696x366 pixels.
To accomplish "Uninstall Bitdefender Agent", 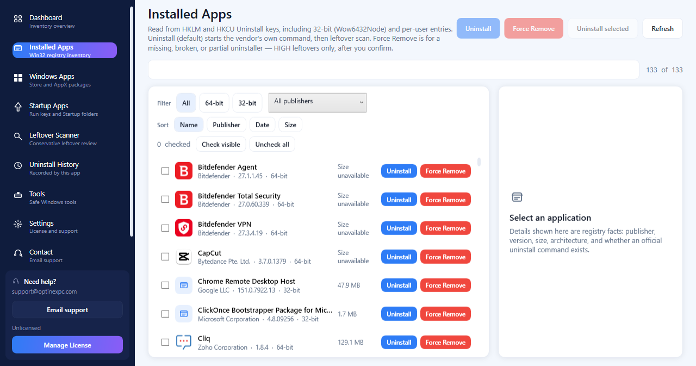I will [399, 171].
